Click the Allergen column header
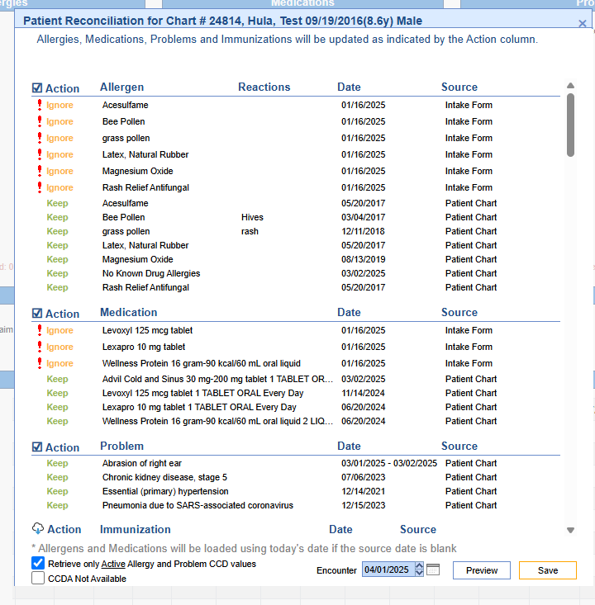The width and height of the screenshot is (595, 605). coord(121,87)
